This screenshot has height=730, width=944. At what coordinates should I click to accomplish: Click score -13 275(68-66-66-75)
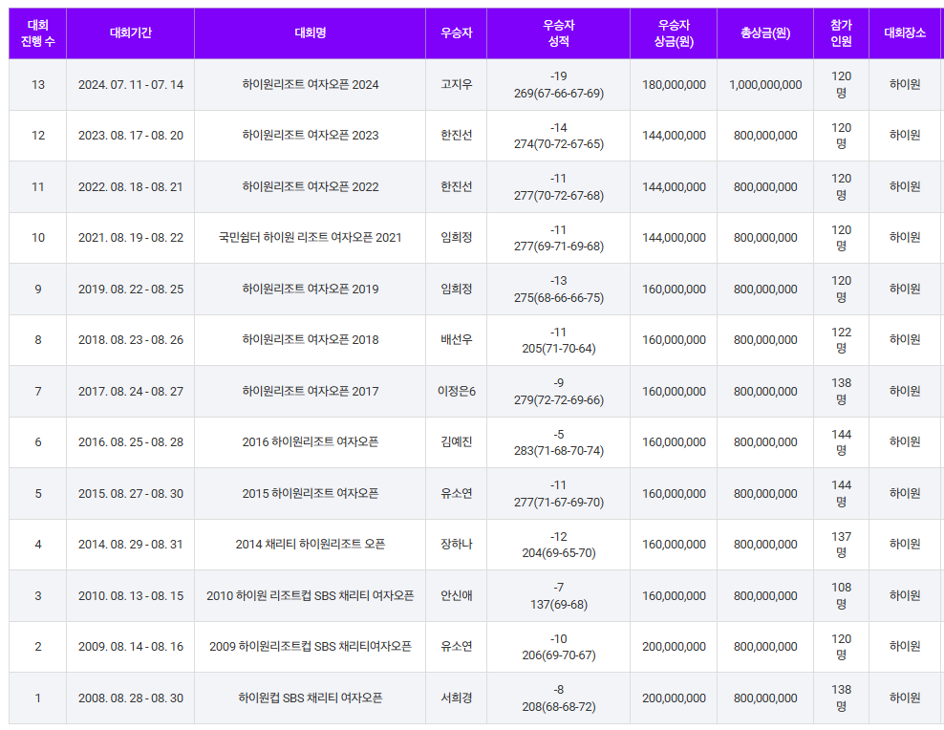[x=559, y=290]
